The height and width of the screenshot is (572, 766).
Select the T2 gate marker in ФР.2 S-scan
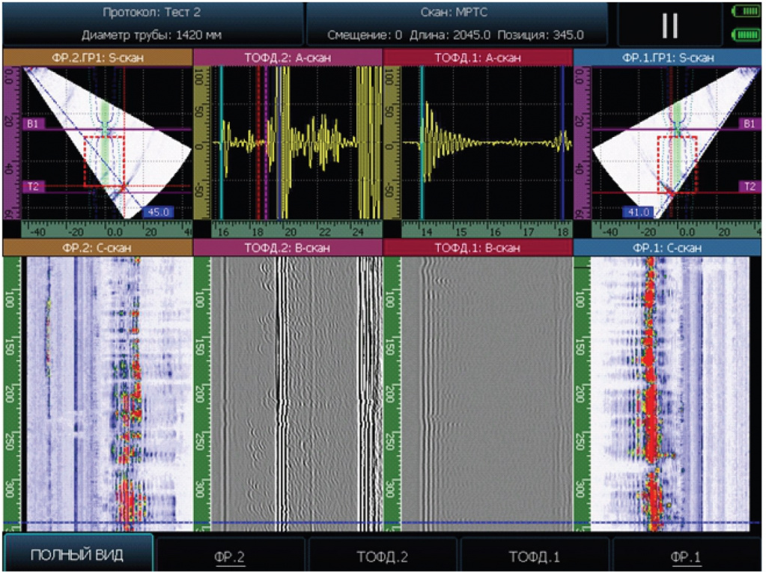pyautogui.click(x=34, y=187)
